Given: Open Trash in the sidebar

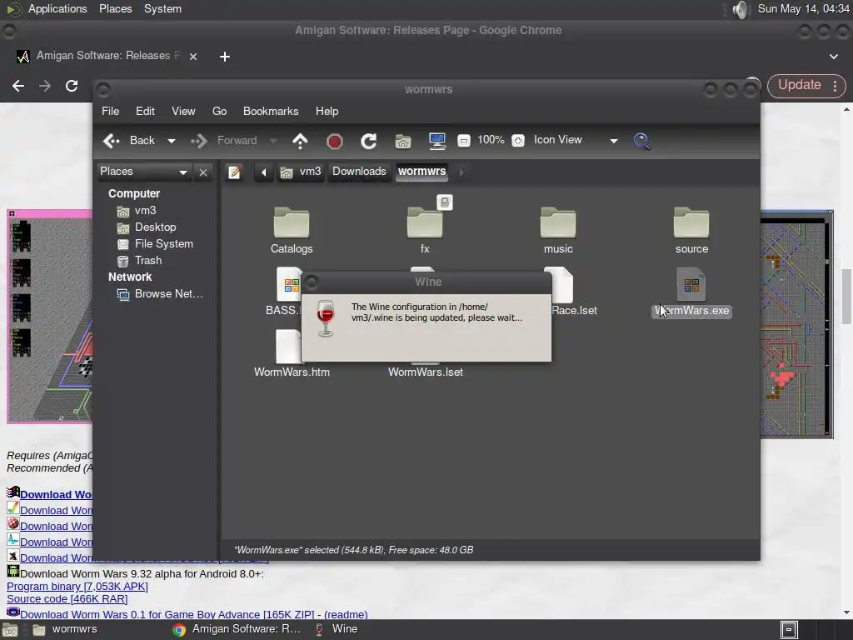Looking at the screenshot, I should click(x=140, y=261).
